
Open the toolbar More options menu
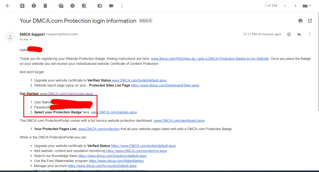[x=122, y=6]
